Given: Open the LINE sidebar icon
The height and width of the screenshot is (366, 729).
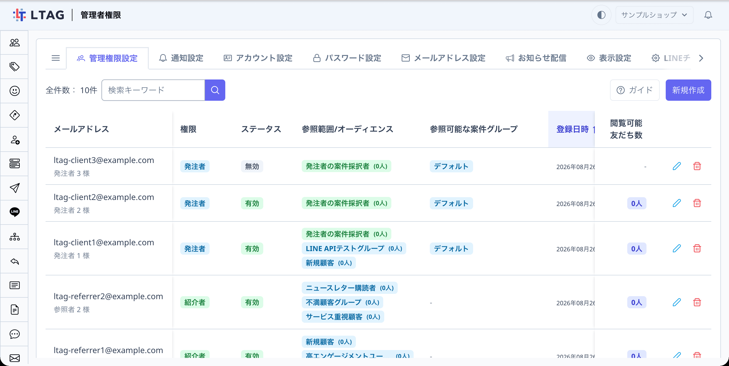Looking at the screenshot, I should [x=14, y=212].
